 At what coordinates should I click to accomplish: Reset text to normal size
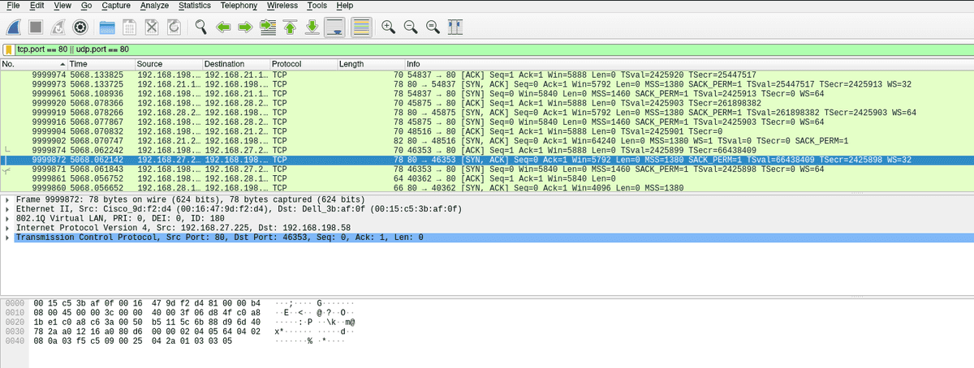[433, 27]
